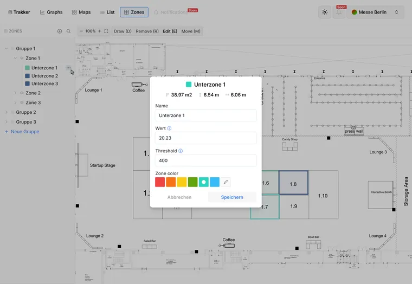Image resolution: width=412 pixels, height=284 pixels.
Task: Focus the Wert input field
Action: (206, 138)
